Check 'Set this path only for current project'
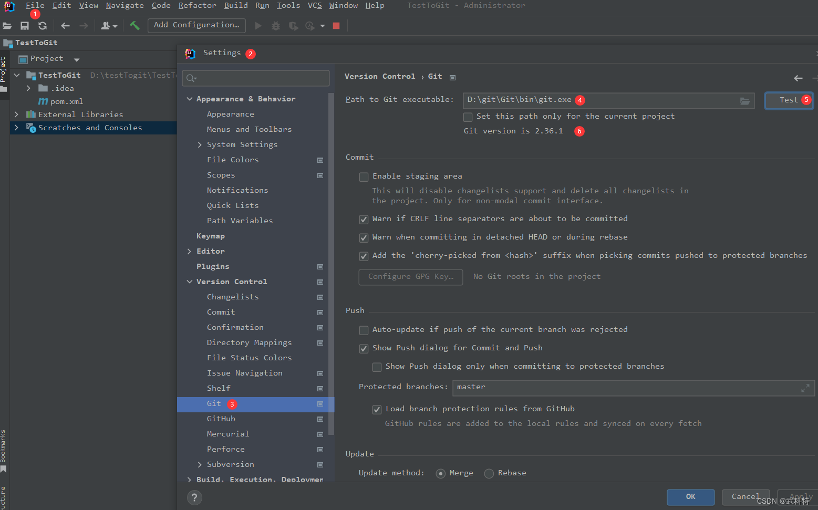 pyautogui.click(x=468, y=117)
